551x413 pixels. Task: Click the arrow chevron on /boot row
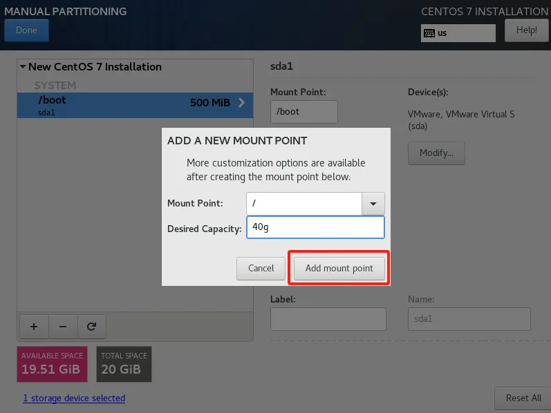pos(241,103)
